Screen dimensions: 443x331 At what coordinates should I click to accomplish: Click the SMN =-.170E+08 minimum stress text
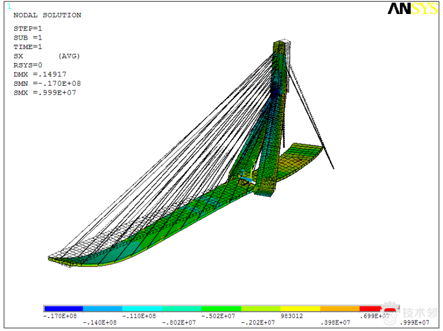click(47, 83)
